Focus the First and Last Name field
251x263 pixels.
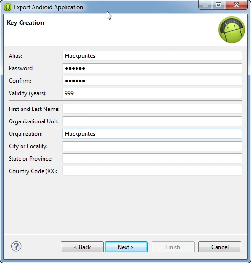pos(152,109)
